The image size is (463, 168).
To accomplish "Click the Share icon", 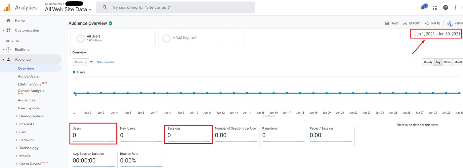I will point(427,24).
